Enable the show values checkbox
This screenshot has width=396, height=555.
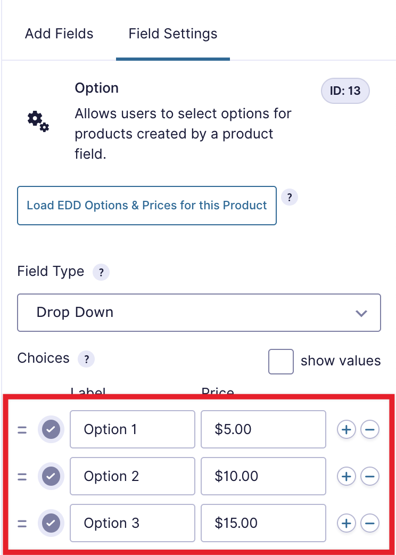pos(281,362)
